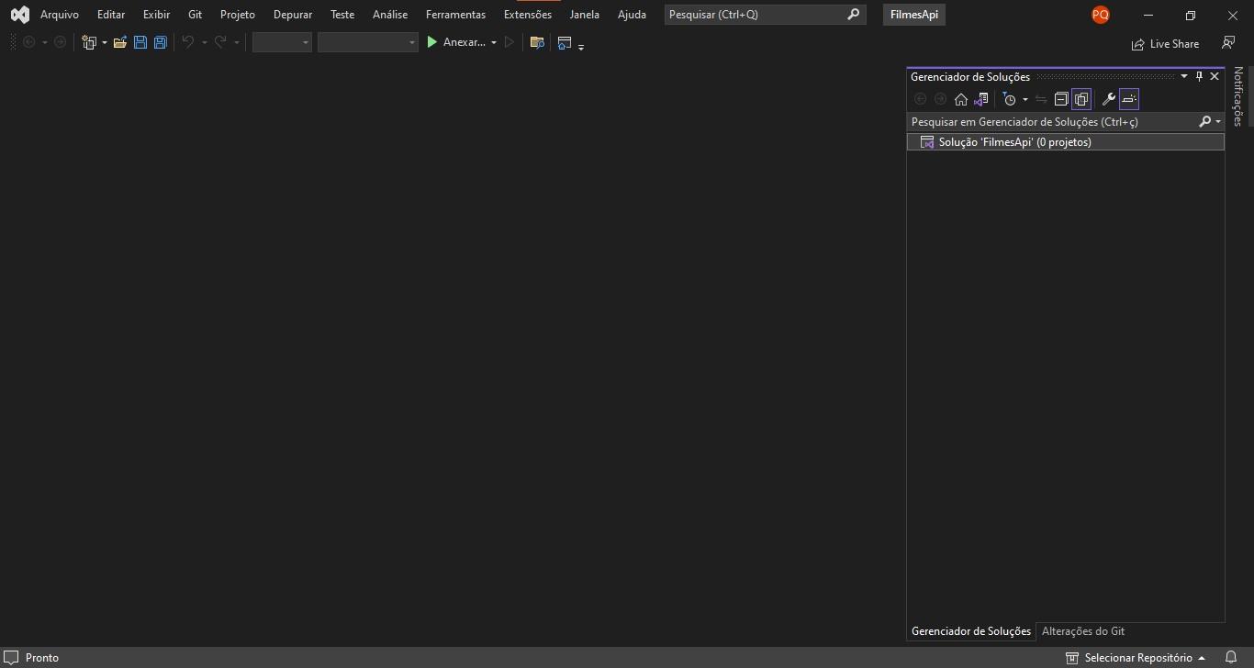Viewport: 1254px width, 668px height.
Task: Open the Exibir menu
Action: [x=156, y=15]
